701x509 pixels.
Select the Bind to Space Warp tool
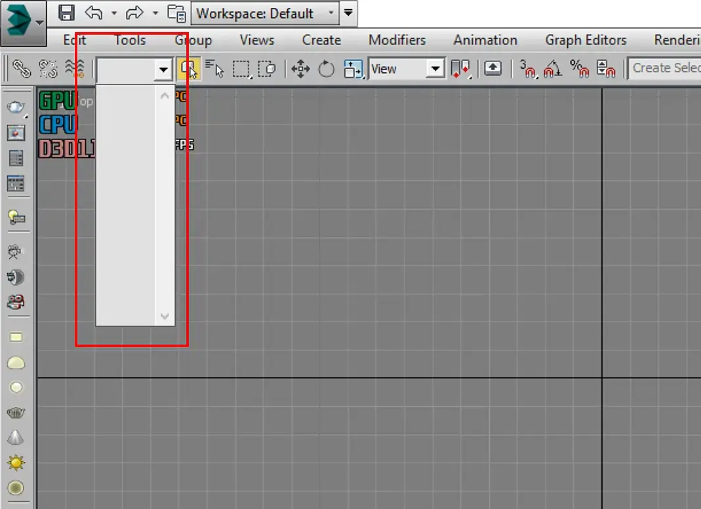73,69
